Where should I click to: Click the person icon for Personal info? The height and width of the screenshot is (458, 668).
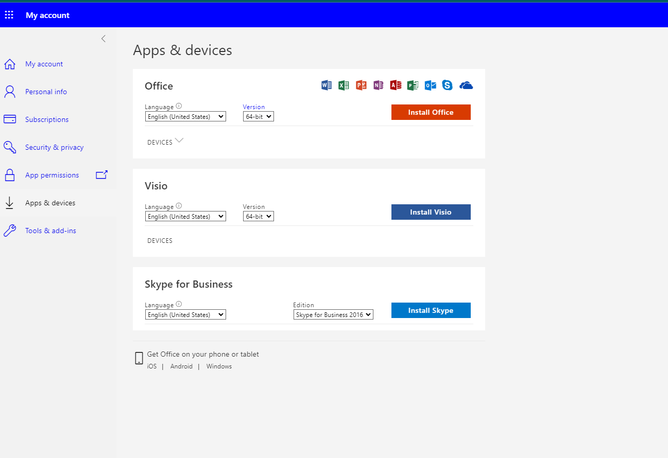point(9,92)
